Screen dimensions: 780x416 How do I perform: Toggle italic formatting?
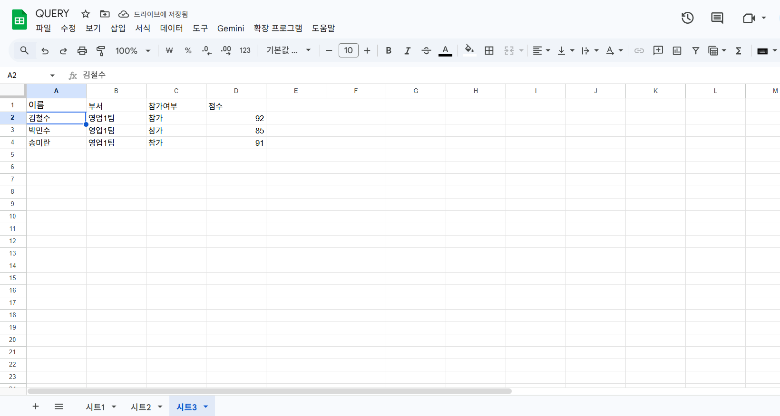pos(407,51)
